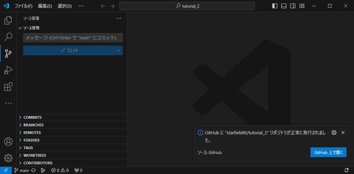Open the commit button dropdown arrow
This screenshot has height=174, width=354.
coord(118,50)
